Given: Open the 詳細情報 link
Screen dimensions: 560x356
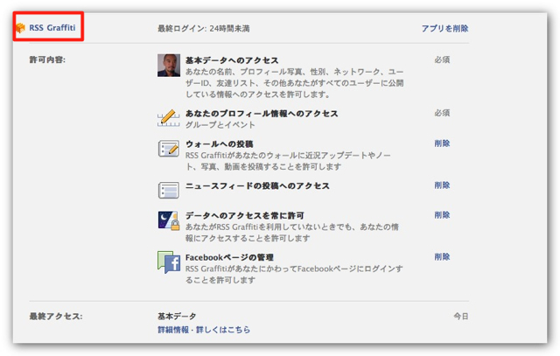Looking at the screenshot, I should (176, 330).
